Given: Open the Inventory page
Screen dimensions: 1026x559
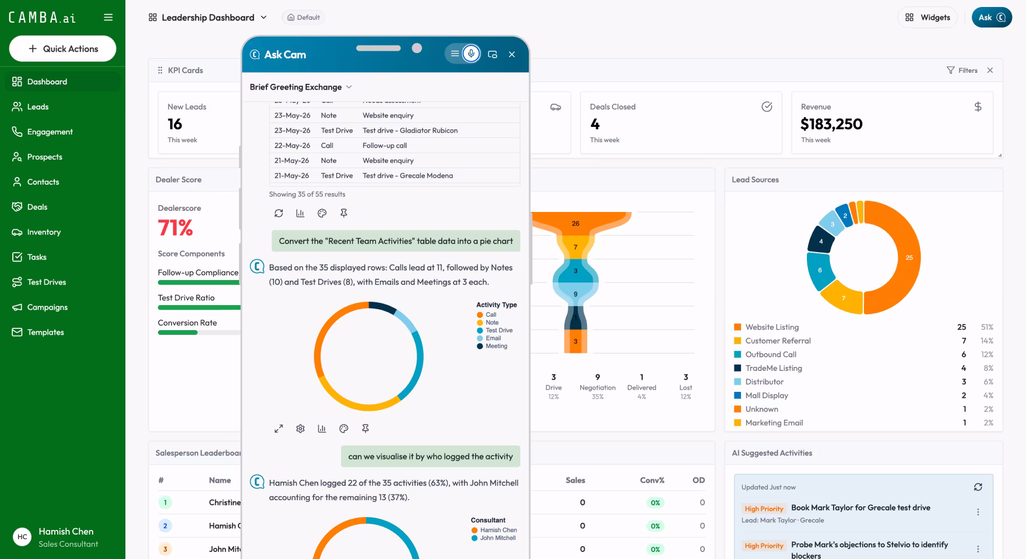Looking at the screenshot, I should pyautogui.click(x=63, y=232).
